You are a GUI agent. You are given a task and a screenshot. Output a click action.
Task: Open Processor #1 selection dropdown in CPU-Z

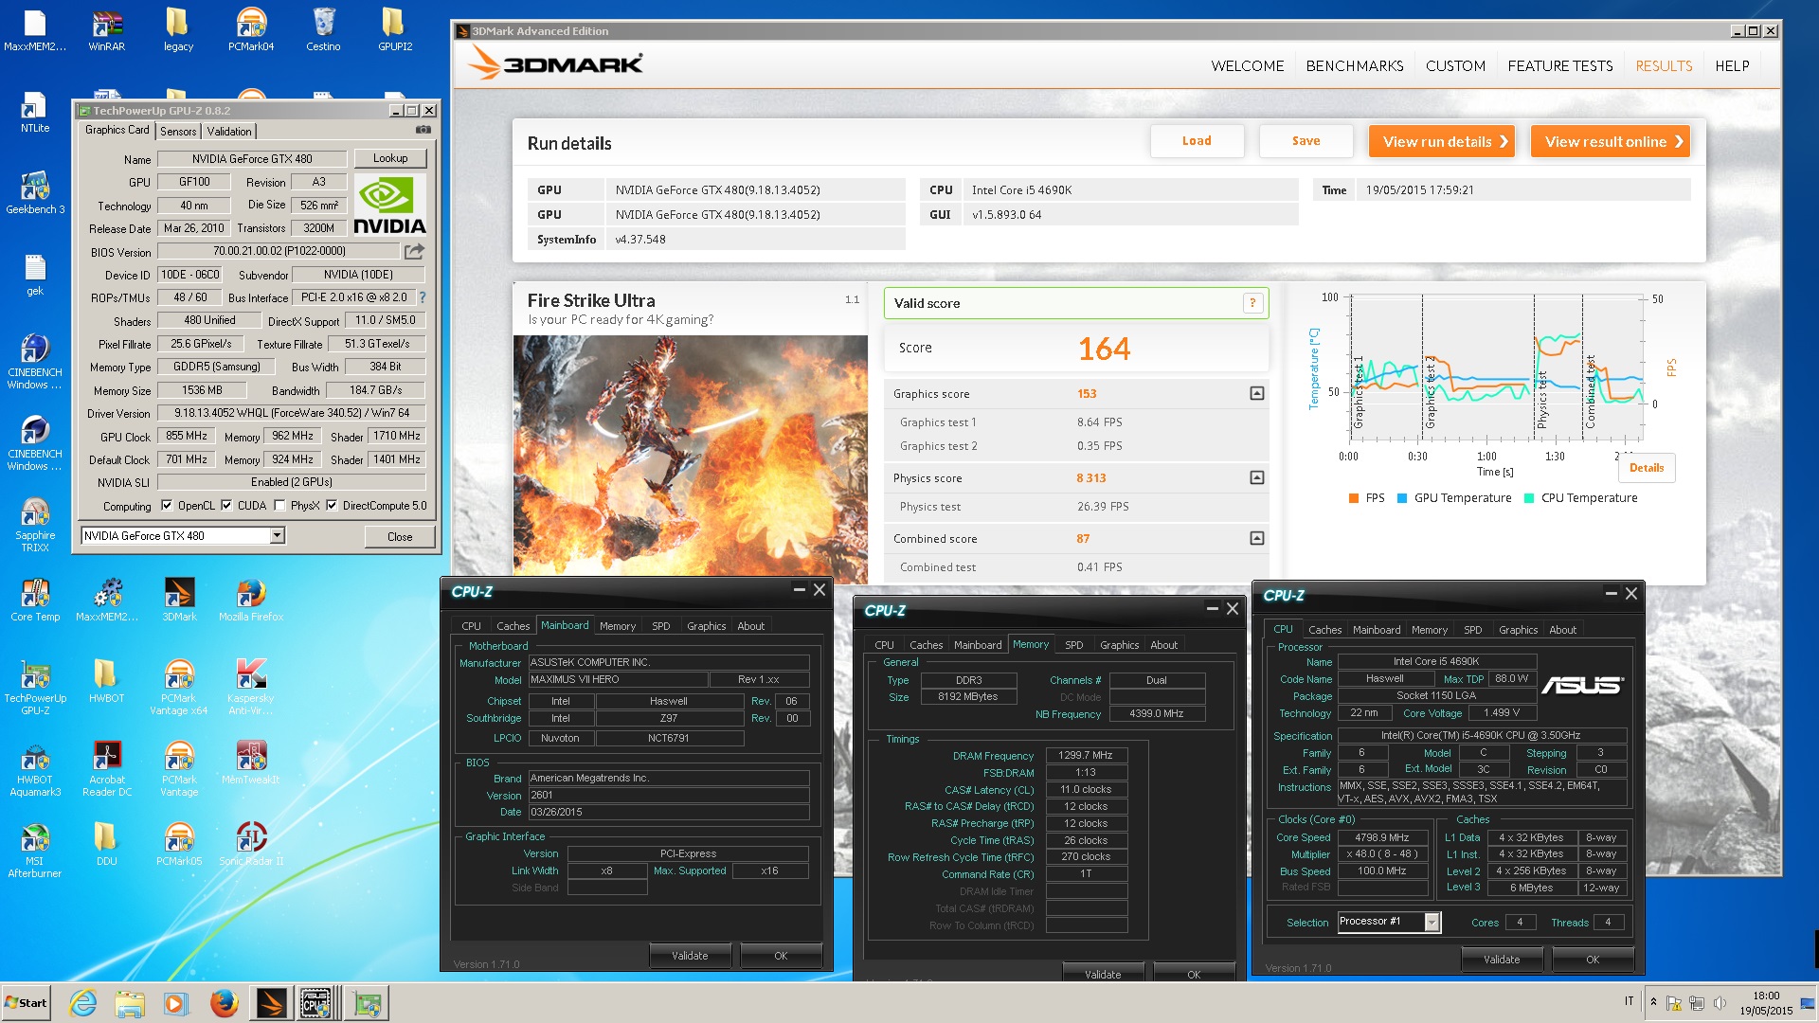point(1432,923)
